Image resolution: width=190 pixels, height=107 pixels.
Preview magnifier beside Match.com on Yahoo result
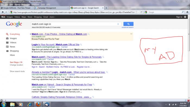click(94, 85)
